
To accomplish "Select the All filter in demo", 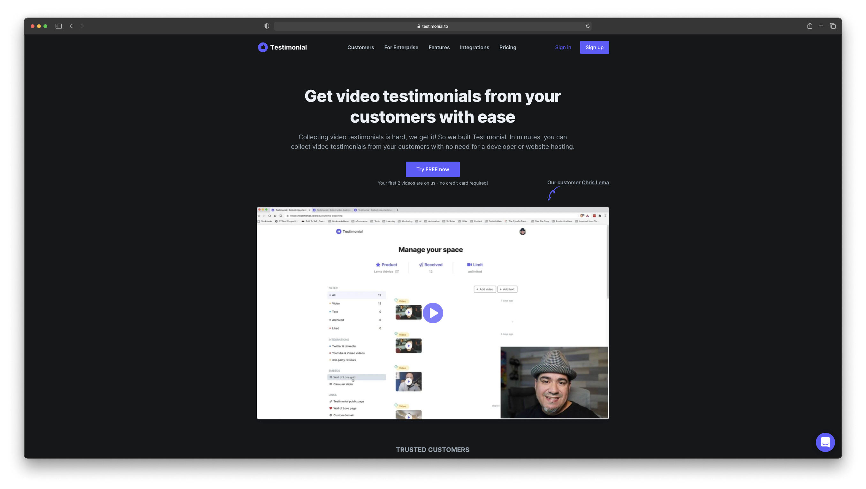I will pyautogui.click(x=356, y=295).
